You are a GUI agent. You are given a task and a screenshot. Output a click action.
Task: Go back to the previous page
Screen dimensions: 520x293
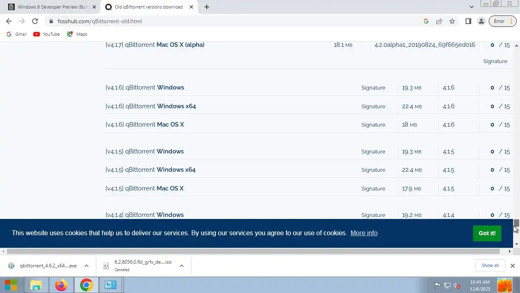9,21
